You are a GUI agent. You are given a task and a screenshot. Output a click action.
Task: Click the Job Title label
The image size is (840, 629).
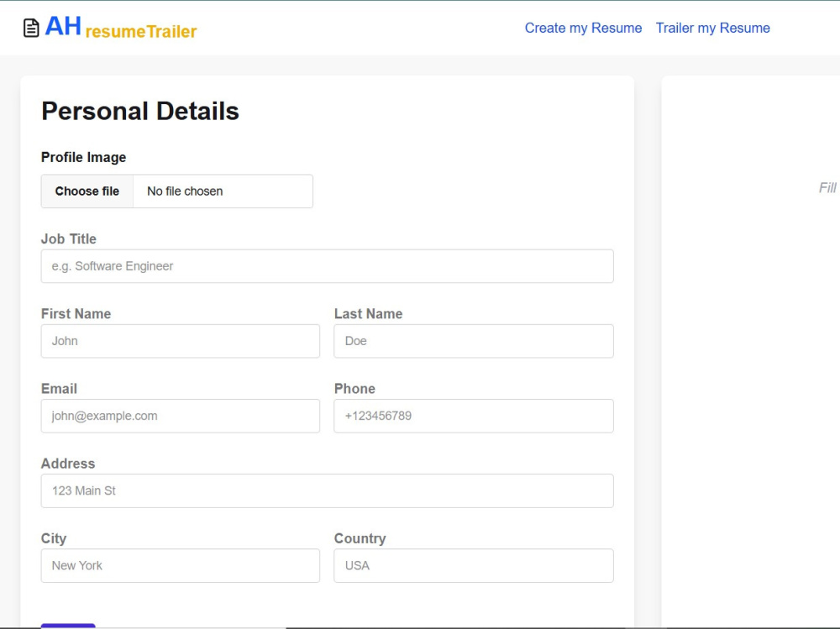[69, 239]
